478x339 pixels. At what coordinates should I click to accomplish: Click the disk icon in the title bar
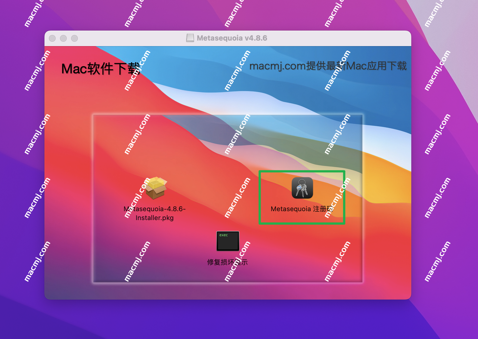190,38
